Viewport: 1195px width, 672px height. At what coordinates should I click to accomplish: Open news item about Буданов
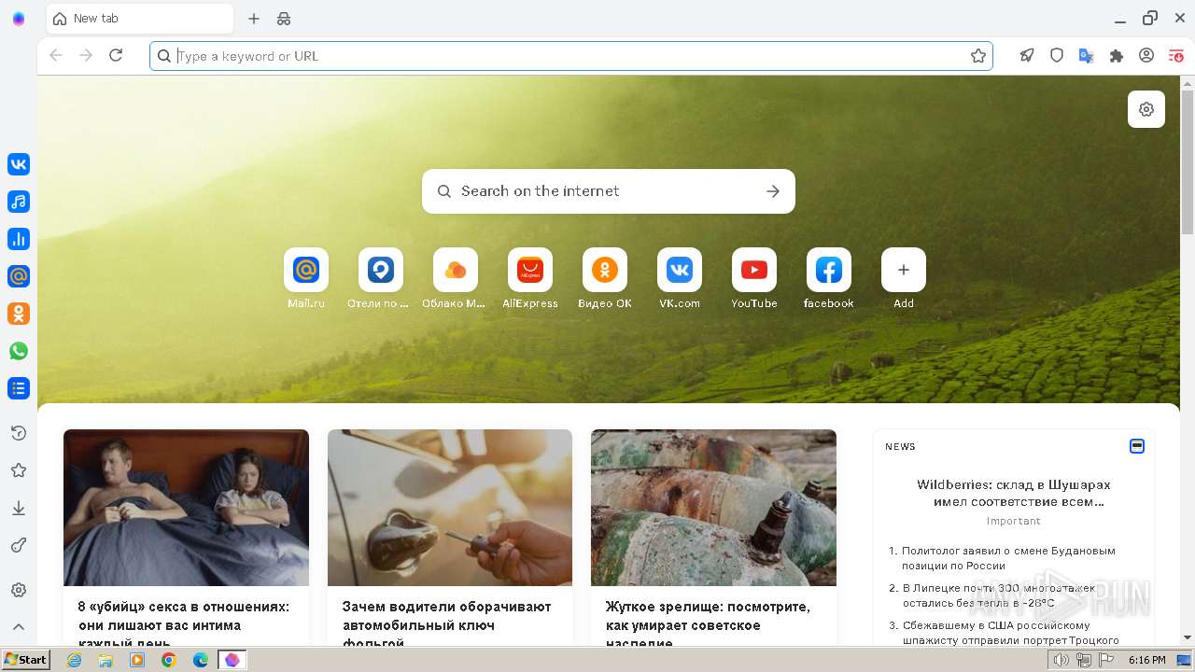tap(1008, 558)
